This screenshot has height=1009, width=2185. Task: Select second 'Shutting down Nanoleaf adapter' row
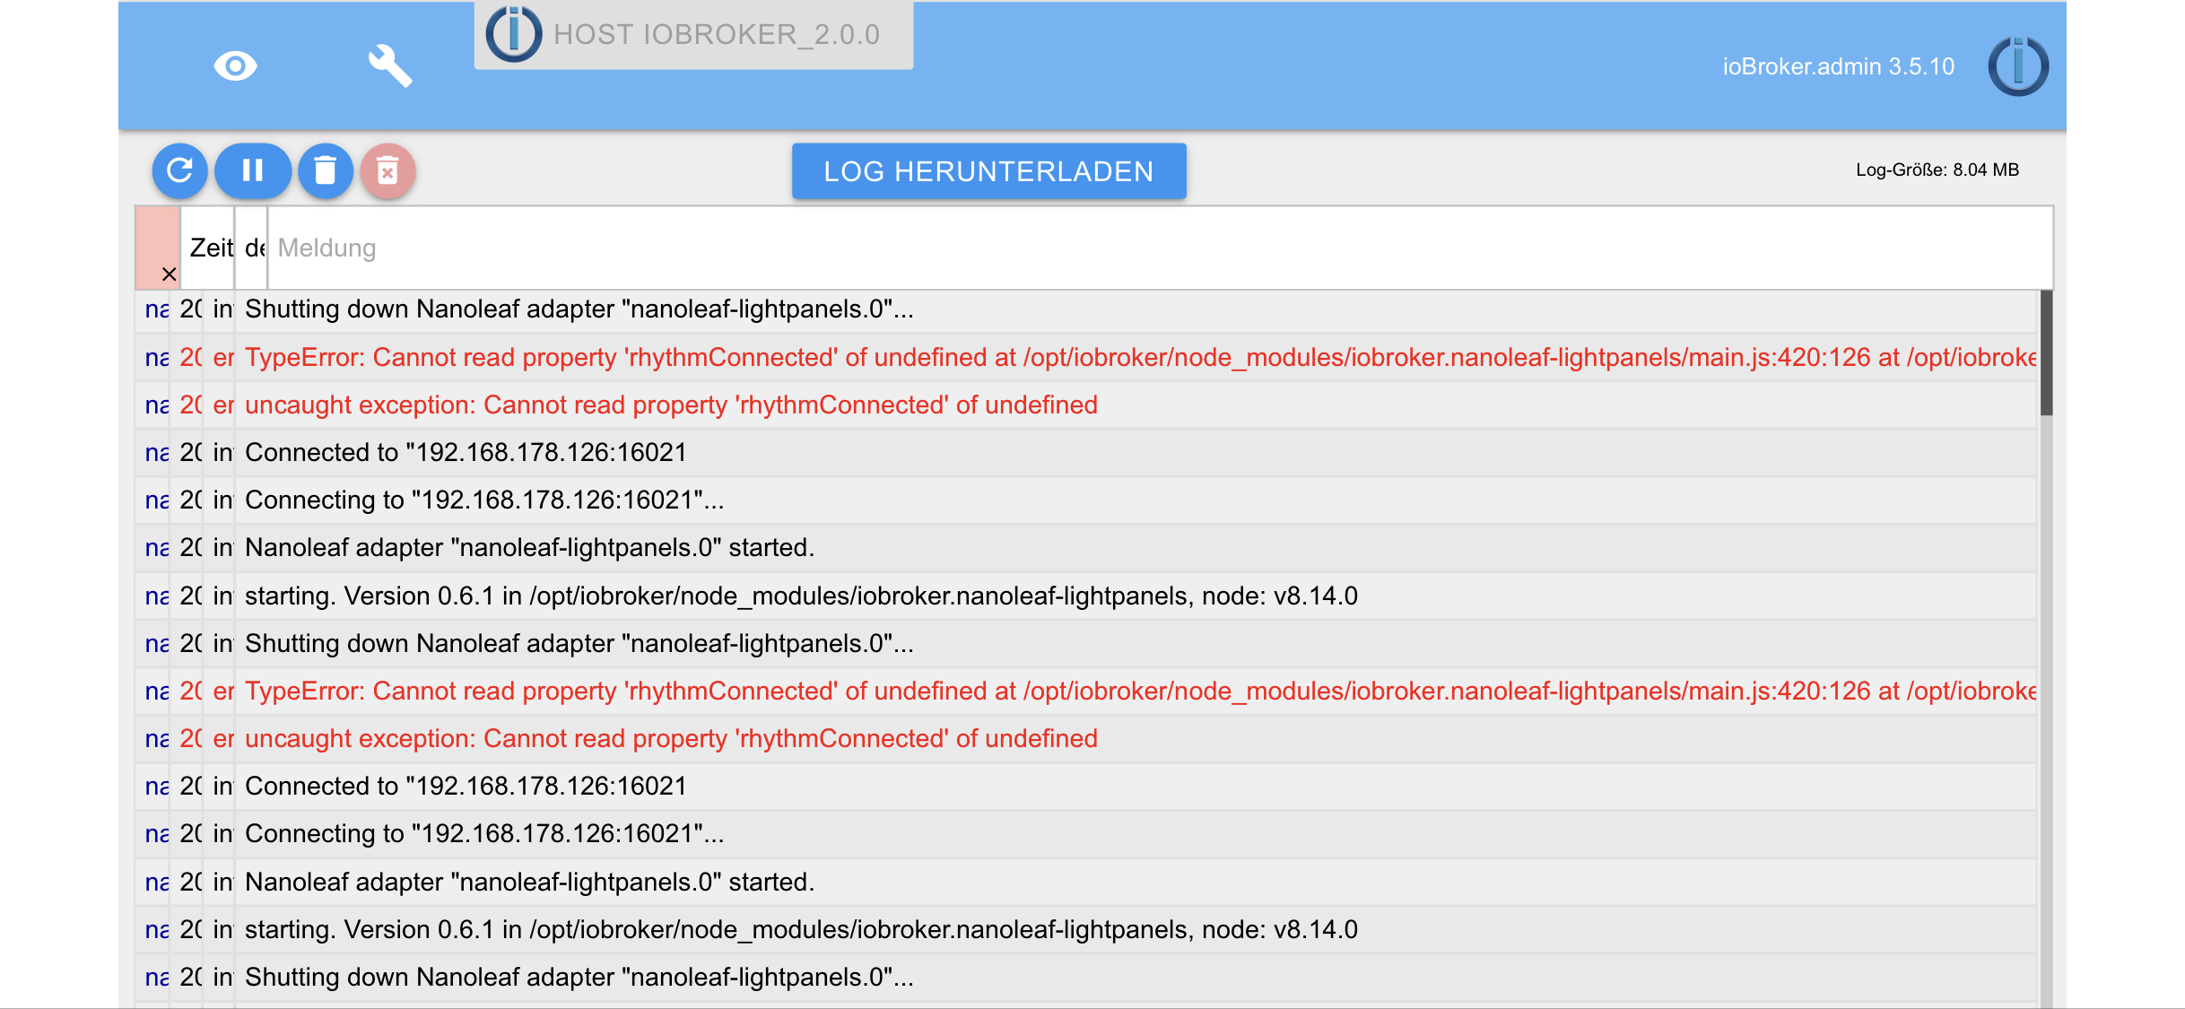[1086, 643]
